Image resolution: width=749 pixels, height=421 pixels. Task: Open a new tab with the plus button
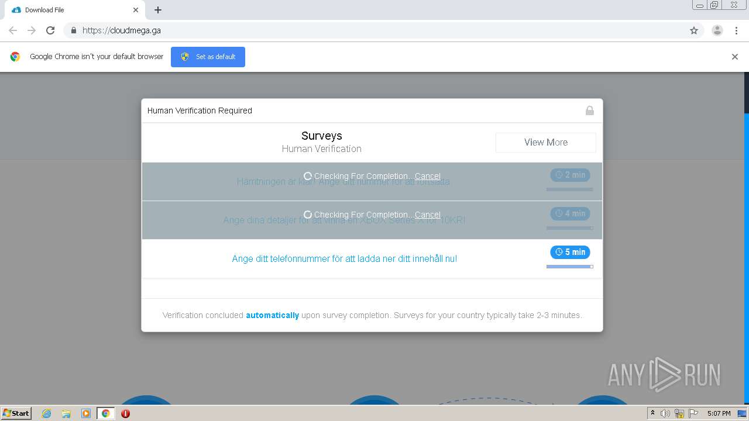coord(158,10)
